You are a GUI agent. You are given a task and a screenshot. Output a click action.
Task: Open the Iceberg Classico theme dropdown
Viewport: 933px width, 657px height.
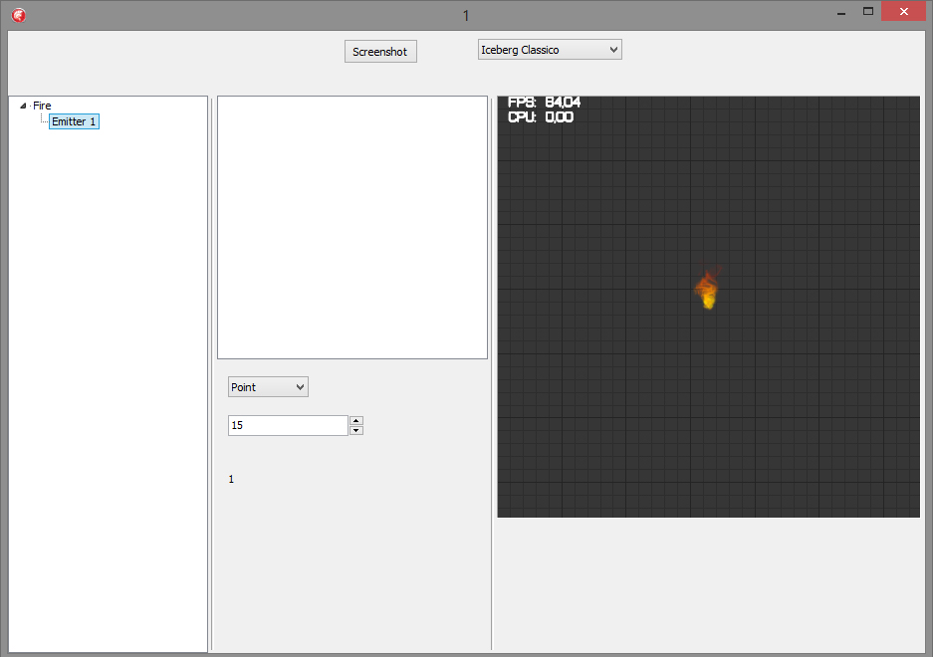(x=550, y=50)
